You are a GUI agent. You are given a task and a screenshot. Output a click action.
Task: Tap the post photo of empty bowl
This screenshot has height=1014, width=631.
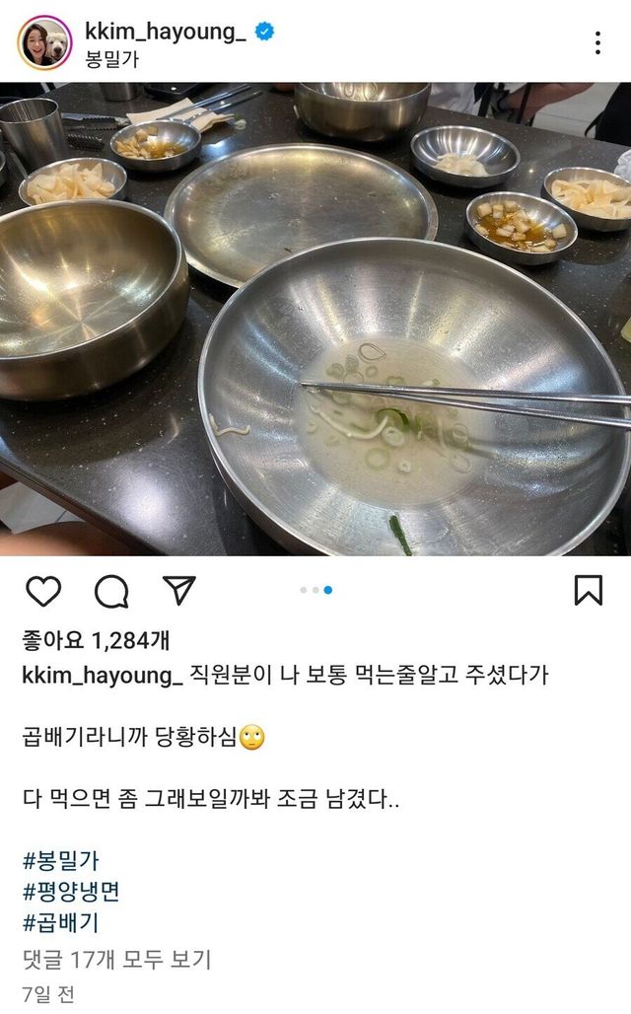[x=315, y=319]
